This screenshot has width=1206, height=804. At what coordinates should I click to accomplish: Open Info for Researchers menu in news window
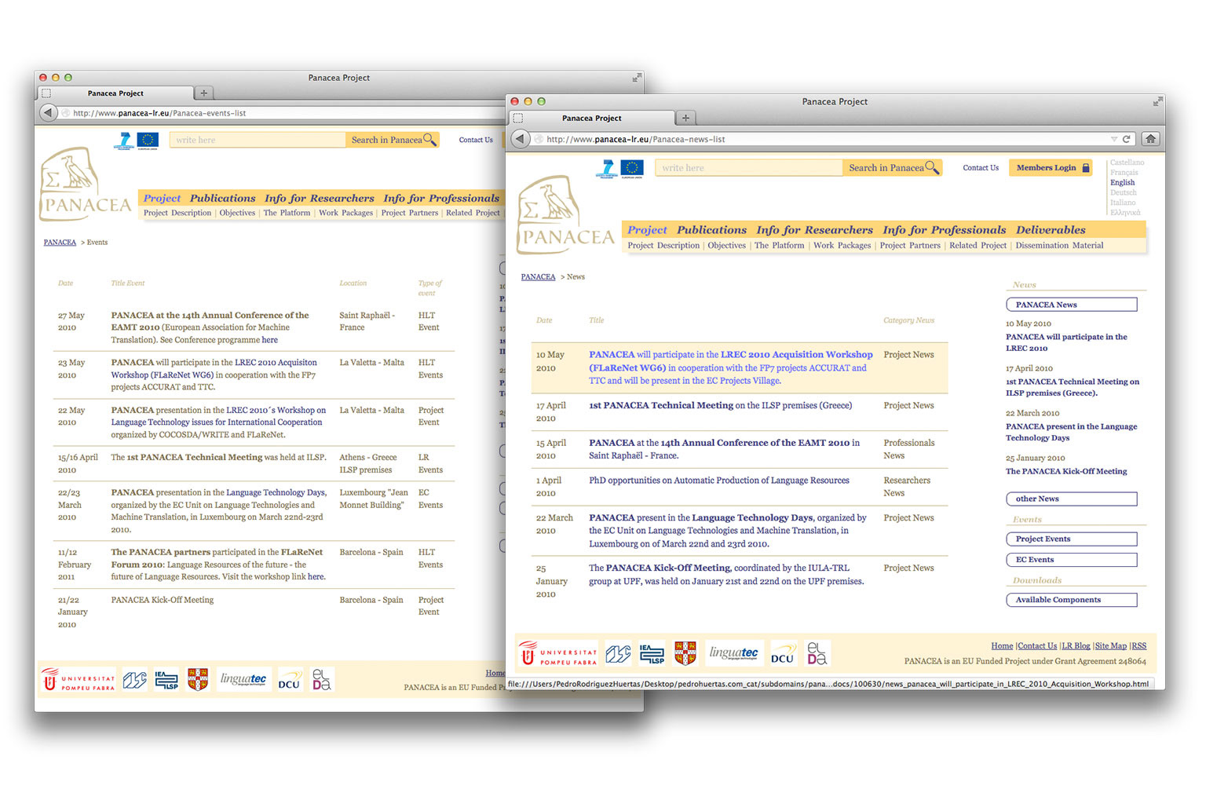coord(814,230)
